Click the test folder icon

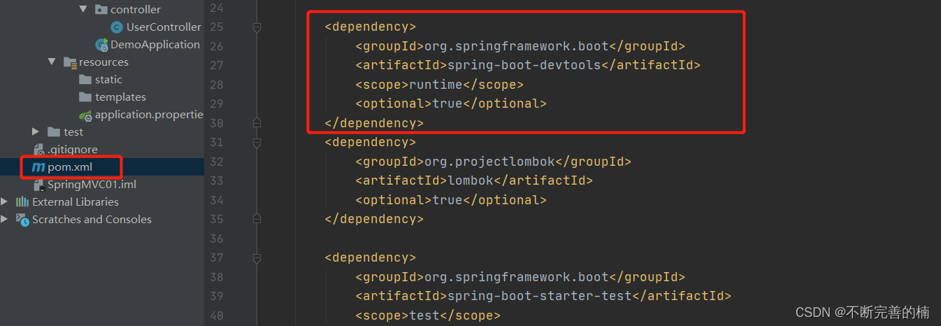click(x=54, y=132)
